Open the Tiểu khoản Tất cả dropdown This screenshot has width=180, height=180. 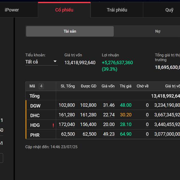[41, 62]
